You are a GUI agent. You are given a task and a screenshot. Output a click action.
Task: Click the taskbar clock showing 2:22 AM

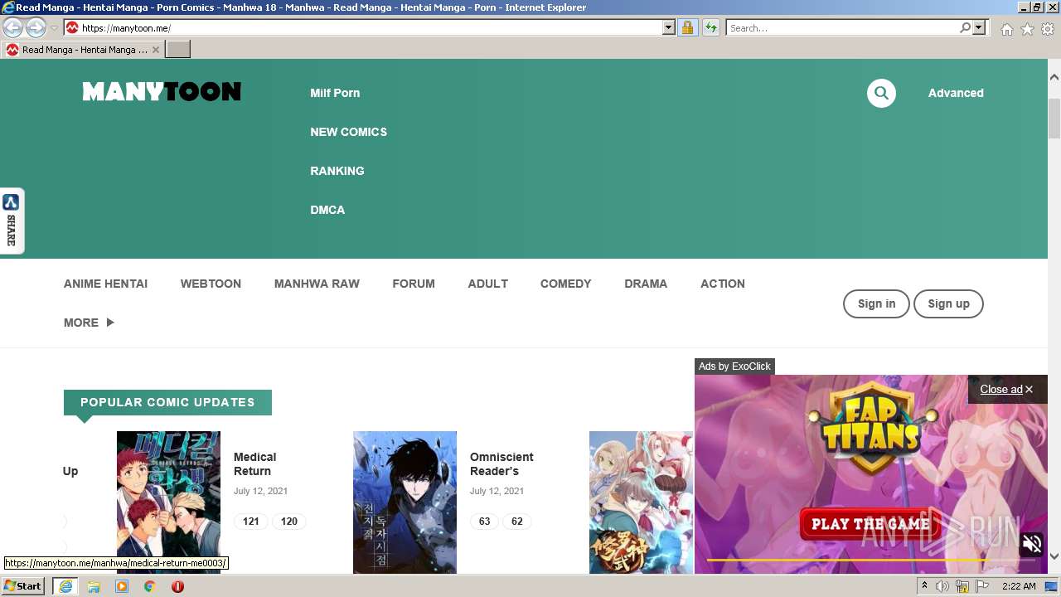click(1018, 586)
